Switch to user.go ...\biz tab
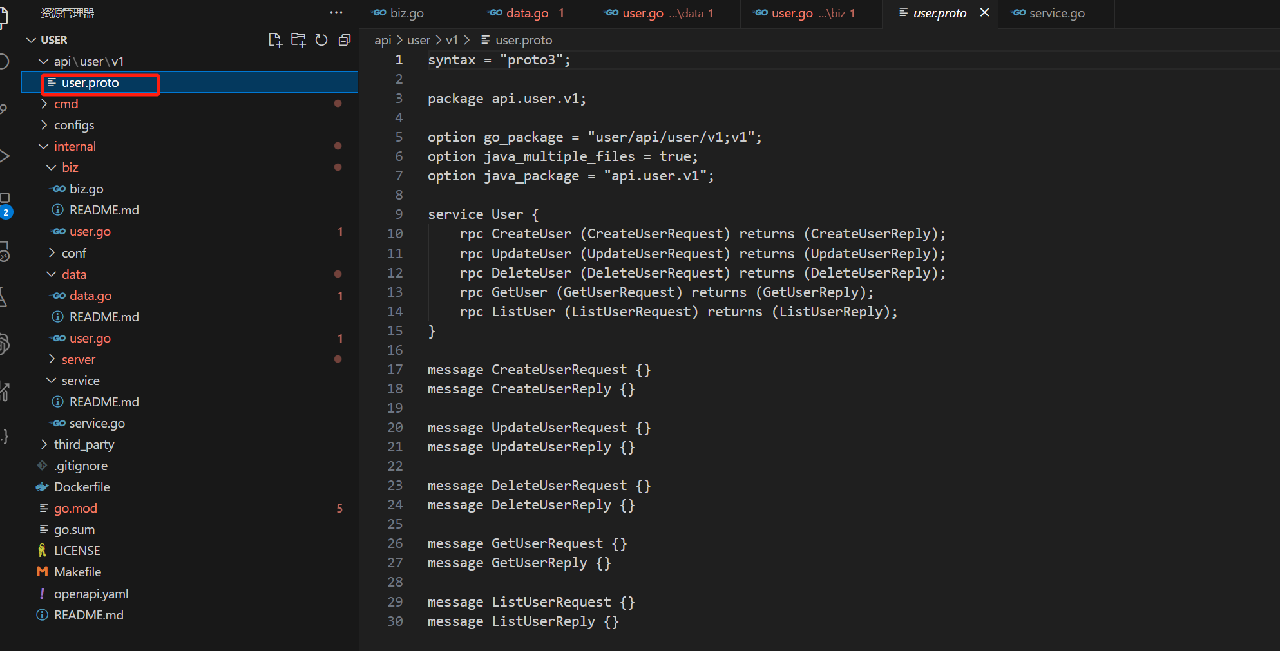Image resolution: width=1280 pixels, height=651 pixels. click(811, 13)
